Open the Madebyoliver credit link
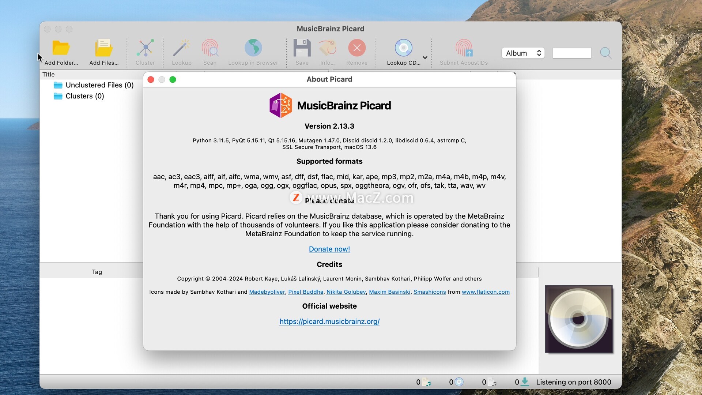 (x=267, y=292)
